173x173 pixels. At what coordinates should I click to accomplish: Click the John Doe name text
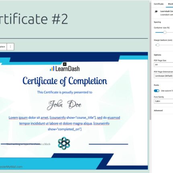coord(64,105)
